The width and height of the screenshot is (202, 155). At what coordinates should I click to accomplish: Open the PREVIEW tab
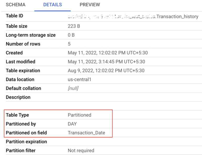(x=90, y=5)
